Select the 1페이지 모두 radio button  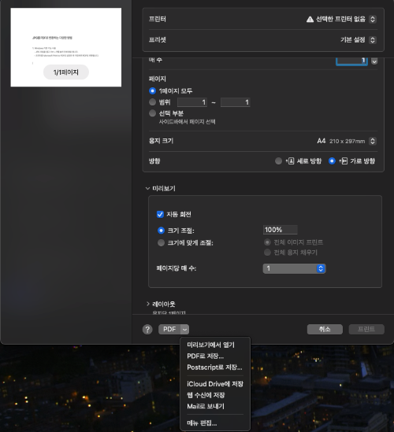[152, 90]
